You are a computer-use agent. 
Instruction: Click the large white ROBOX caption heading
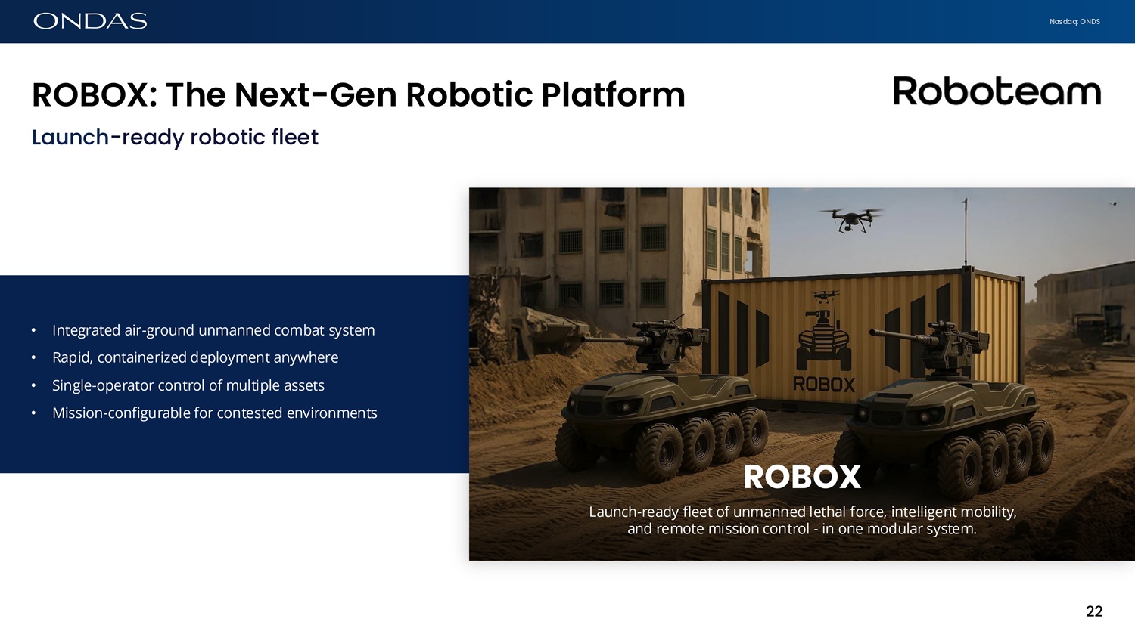point(802,477)
